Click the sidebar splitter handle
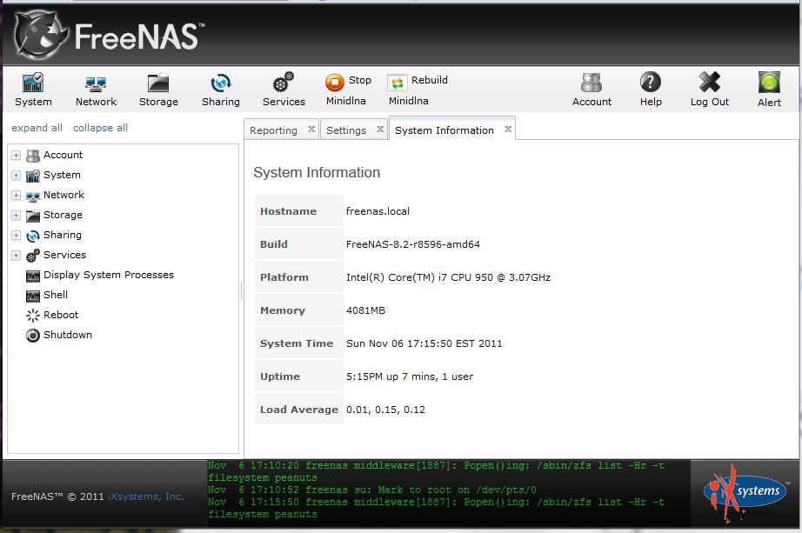This screenshot has width=802, height=533. click(x=242, y=291)
